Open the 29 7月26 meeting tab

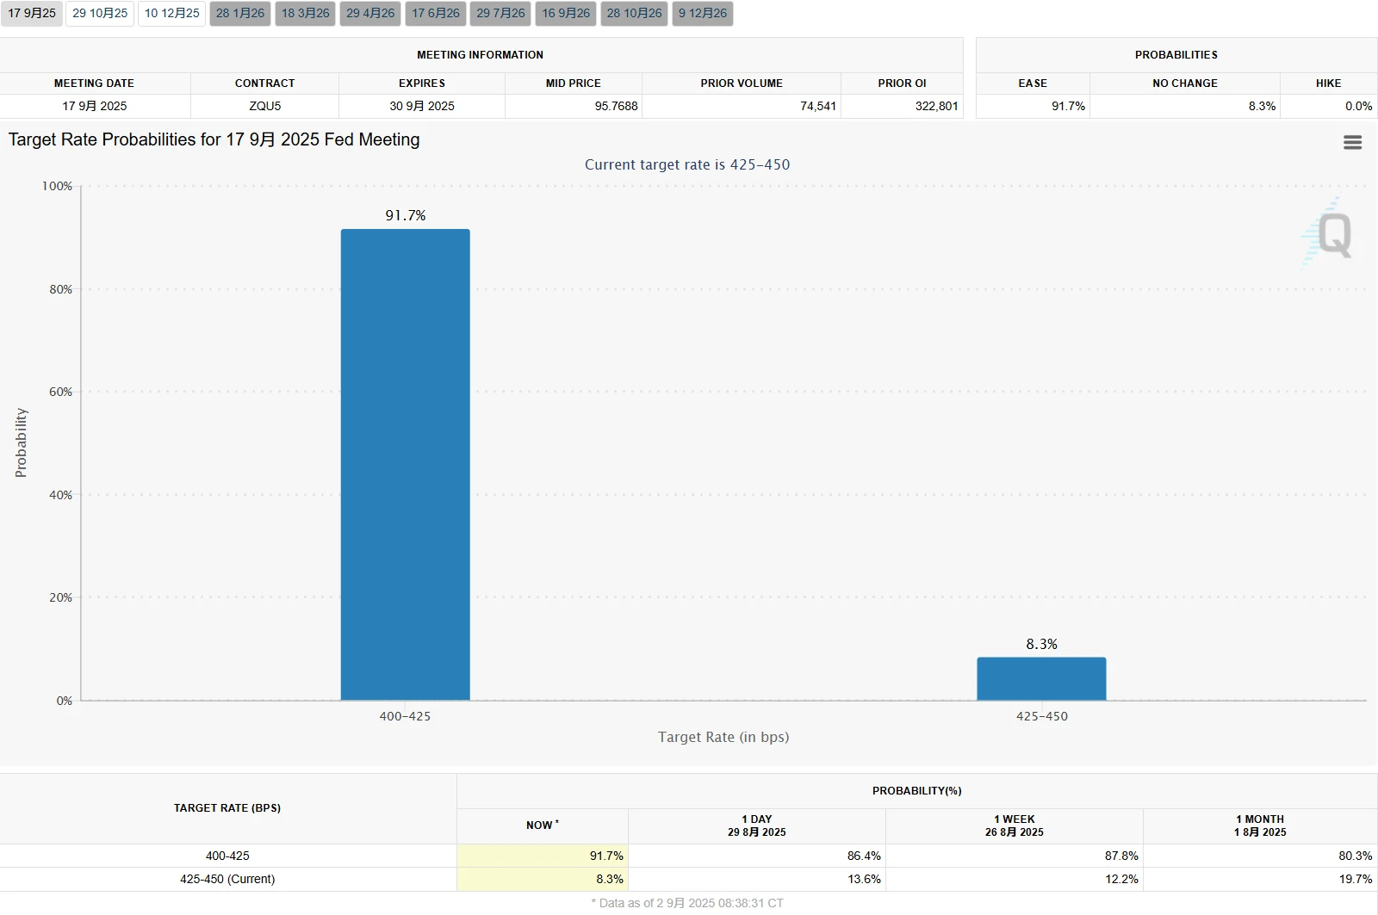click(x=500, y=14)
